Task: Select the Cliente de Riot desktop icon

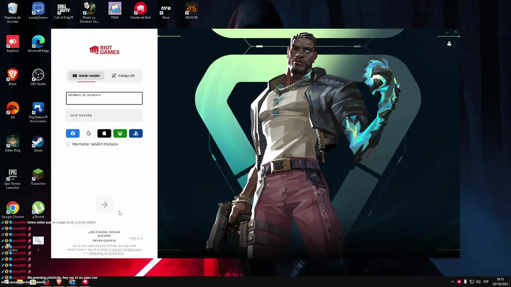Action: [x=140, y=11]
